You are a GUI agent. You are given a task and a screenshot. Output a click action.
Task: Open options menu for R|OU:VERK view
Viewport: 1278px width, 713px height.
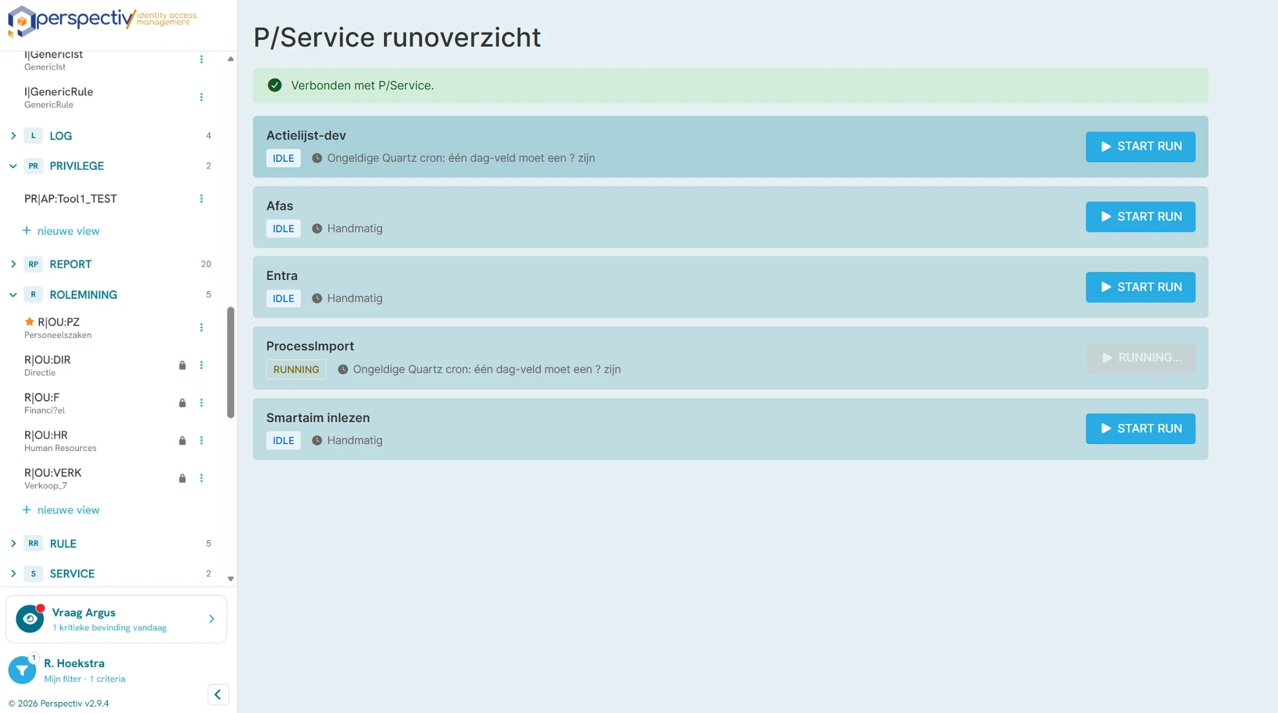[201, 478]
